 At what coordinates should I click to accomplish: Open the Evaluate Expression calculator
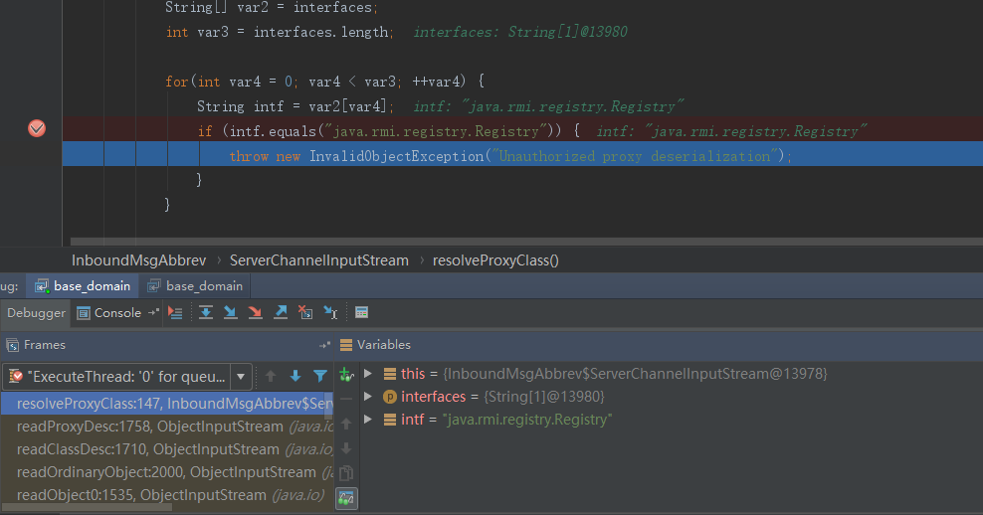tap(362, 312)
